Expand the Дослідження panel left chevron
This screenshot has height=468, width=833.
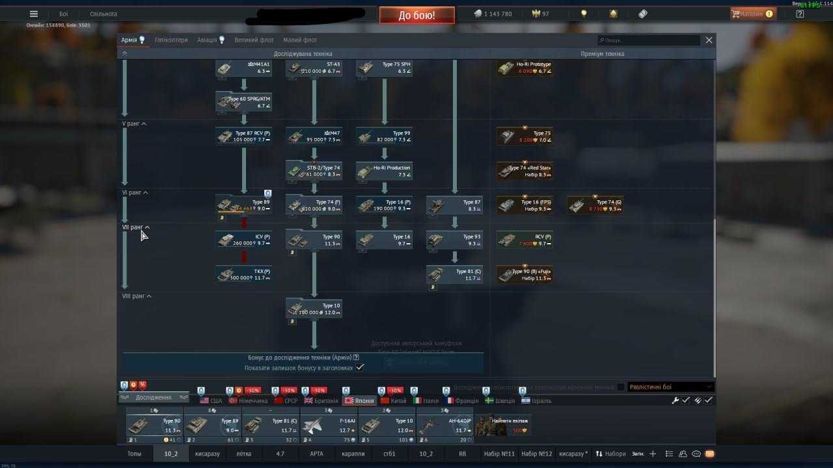tap(125, 397)
